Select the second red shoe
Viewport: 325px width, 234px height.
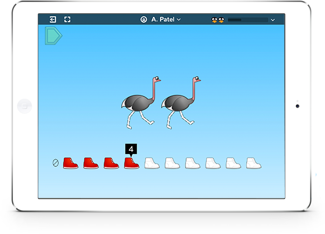pyautogui.click(x=91, y=163)
